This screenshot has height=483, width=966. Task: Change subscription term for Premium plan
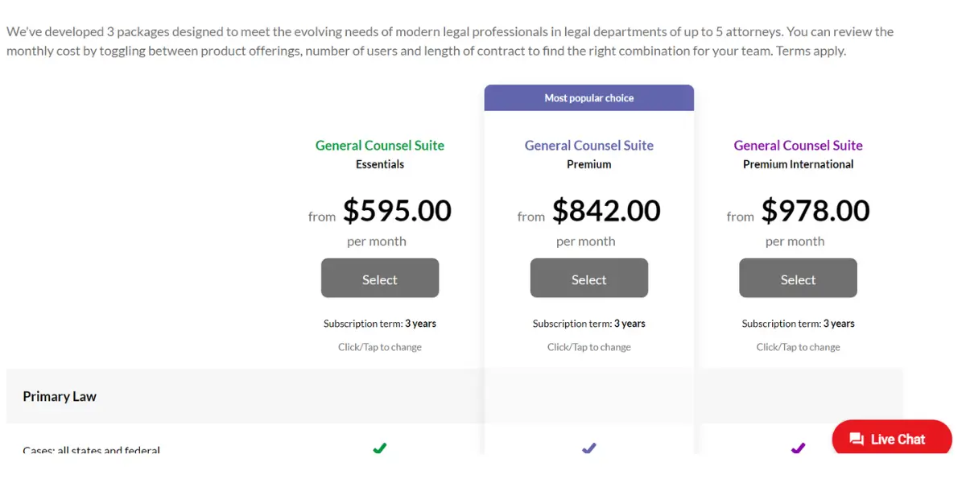coord(589,324)
